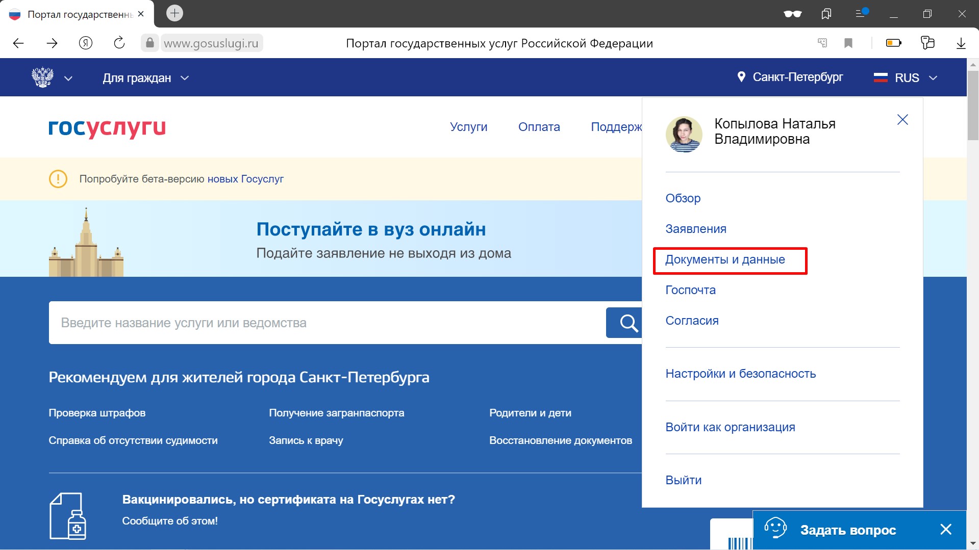Screen dimensions: 979x550
Task: Click the yellow exclamation warning icon
Action: (x=58, y=179)
